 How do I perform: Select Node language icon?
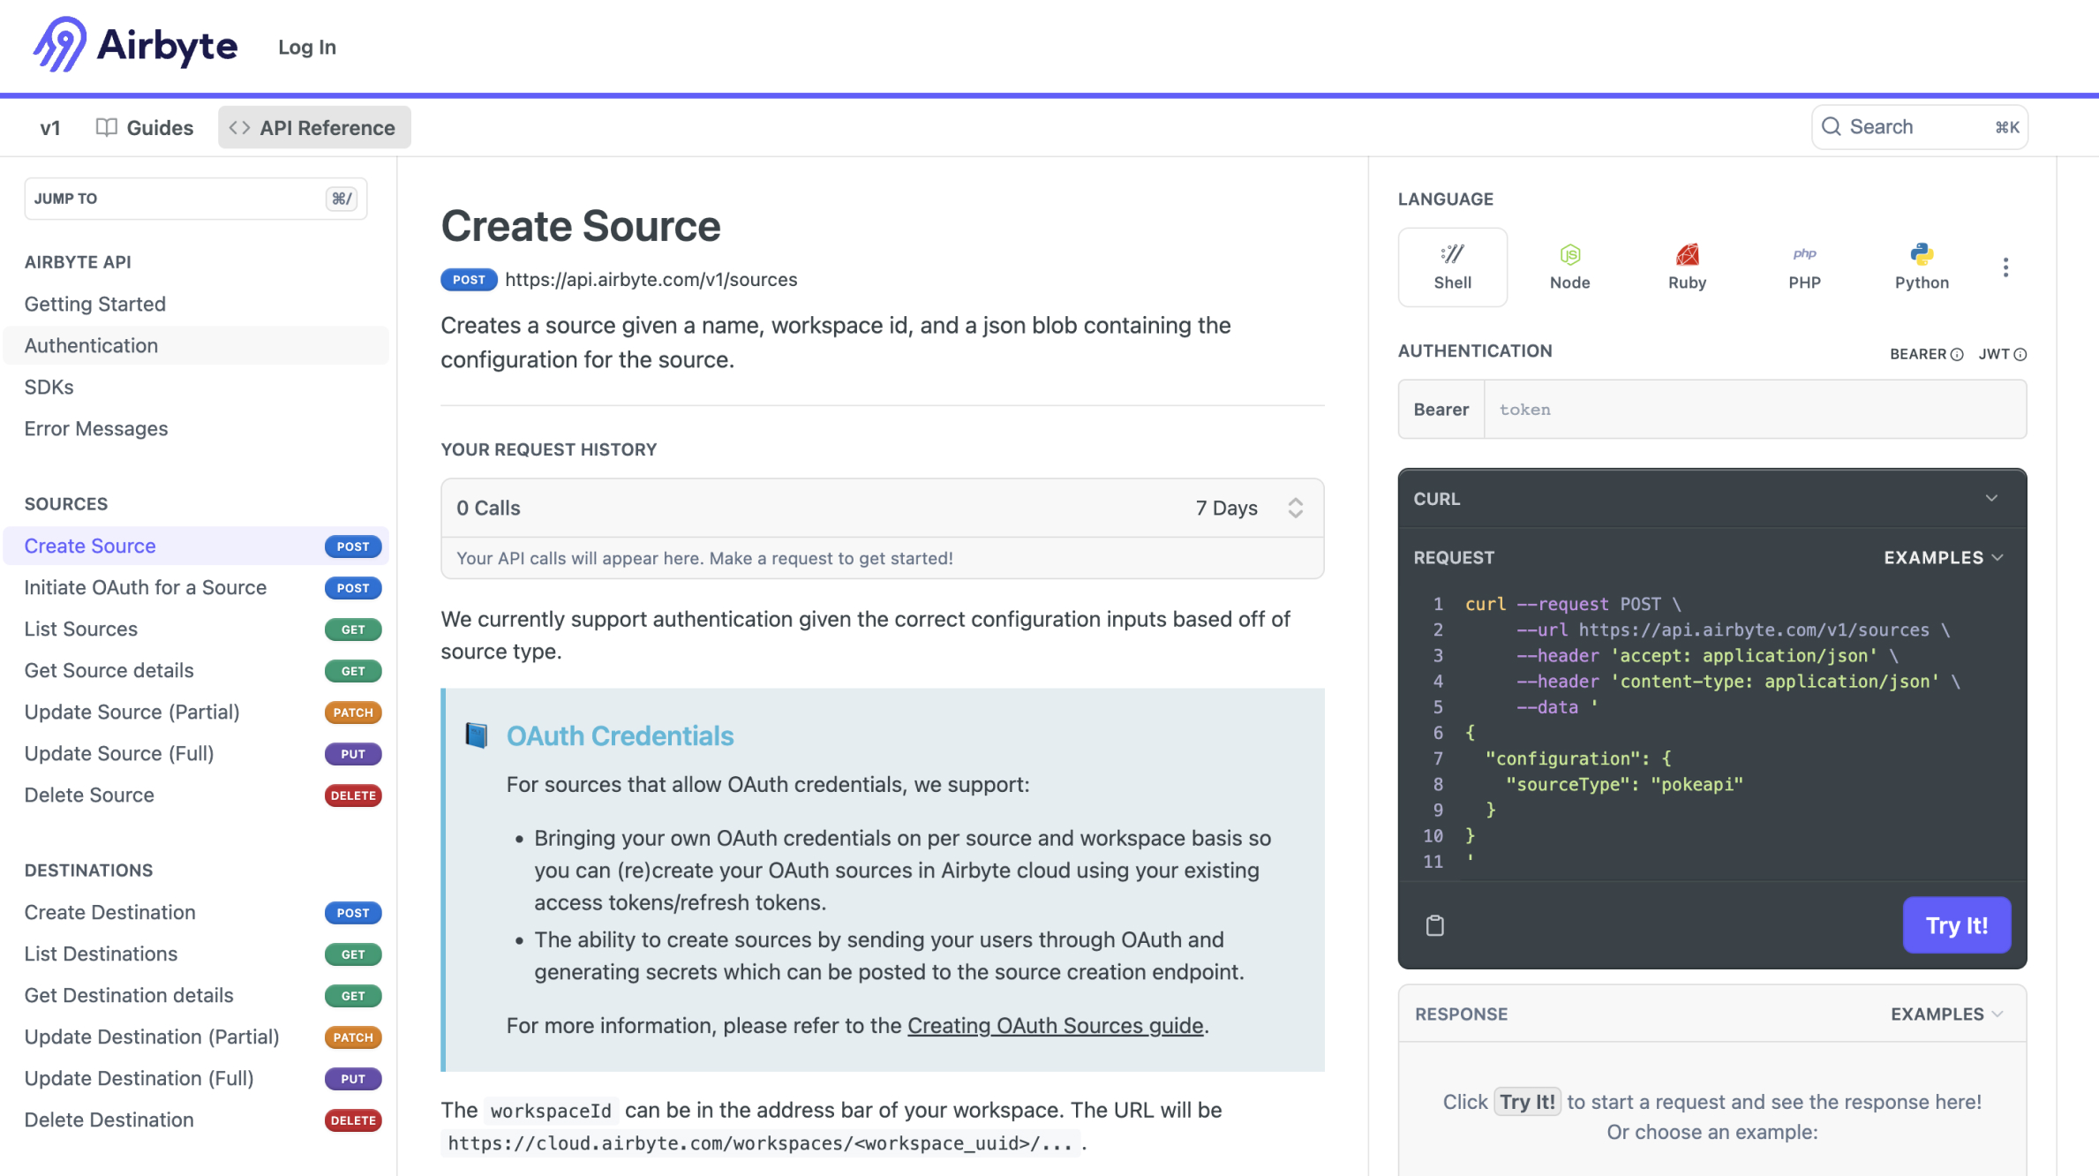pyautogui.click(x=1570, y=266)
